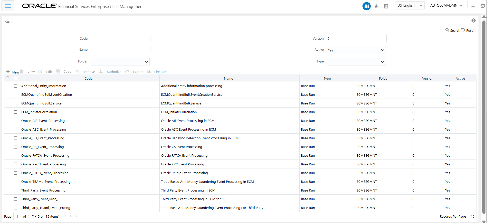Check the ECMQuantifindBulkEventCreation row checkbox
The height and width of the screenshot is (223, 487).
pos(16,95)
